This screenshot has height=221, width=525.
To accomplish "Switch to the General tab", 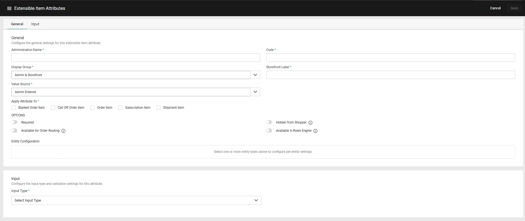I will tap(17, 24).
